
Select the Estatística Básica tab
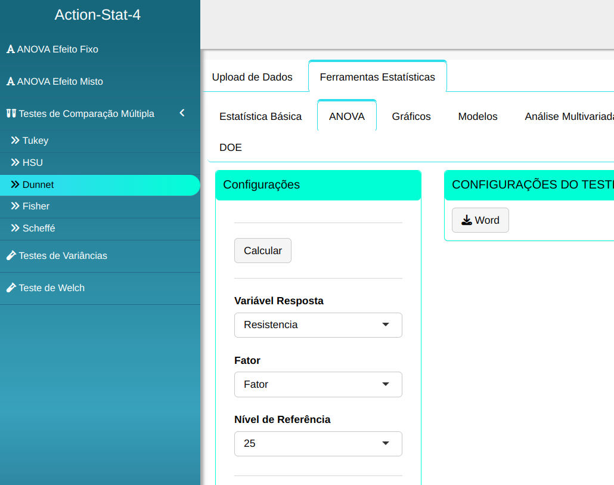point(261,116)
